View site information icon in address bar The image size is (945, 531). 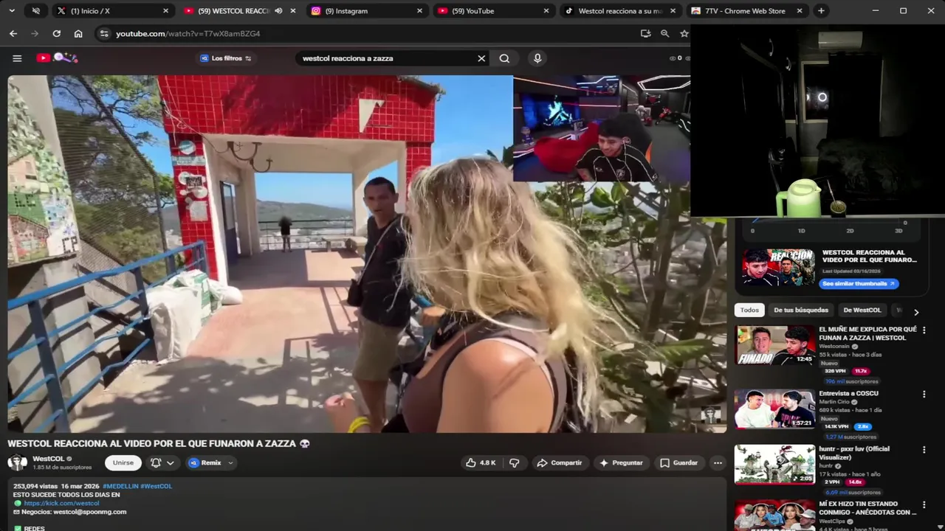[x=104, y=33]
